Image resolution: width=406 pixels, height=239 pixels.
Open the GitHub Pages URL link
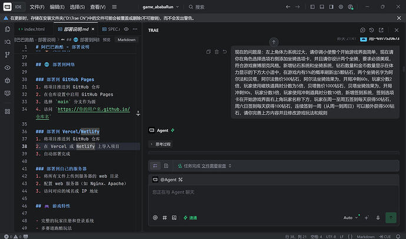(83, 113)
